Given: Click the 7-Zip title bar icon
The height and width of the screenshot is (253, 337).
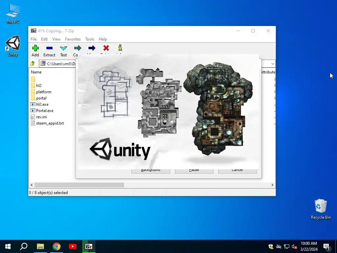Looking at the screenshot, I should point(34,31).
